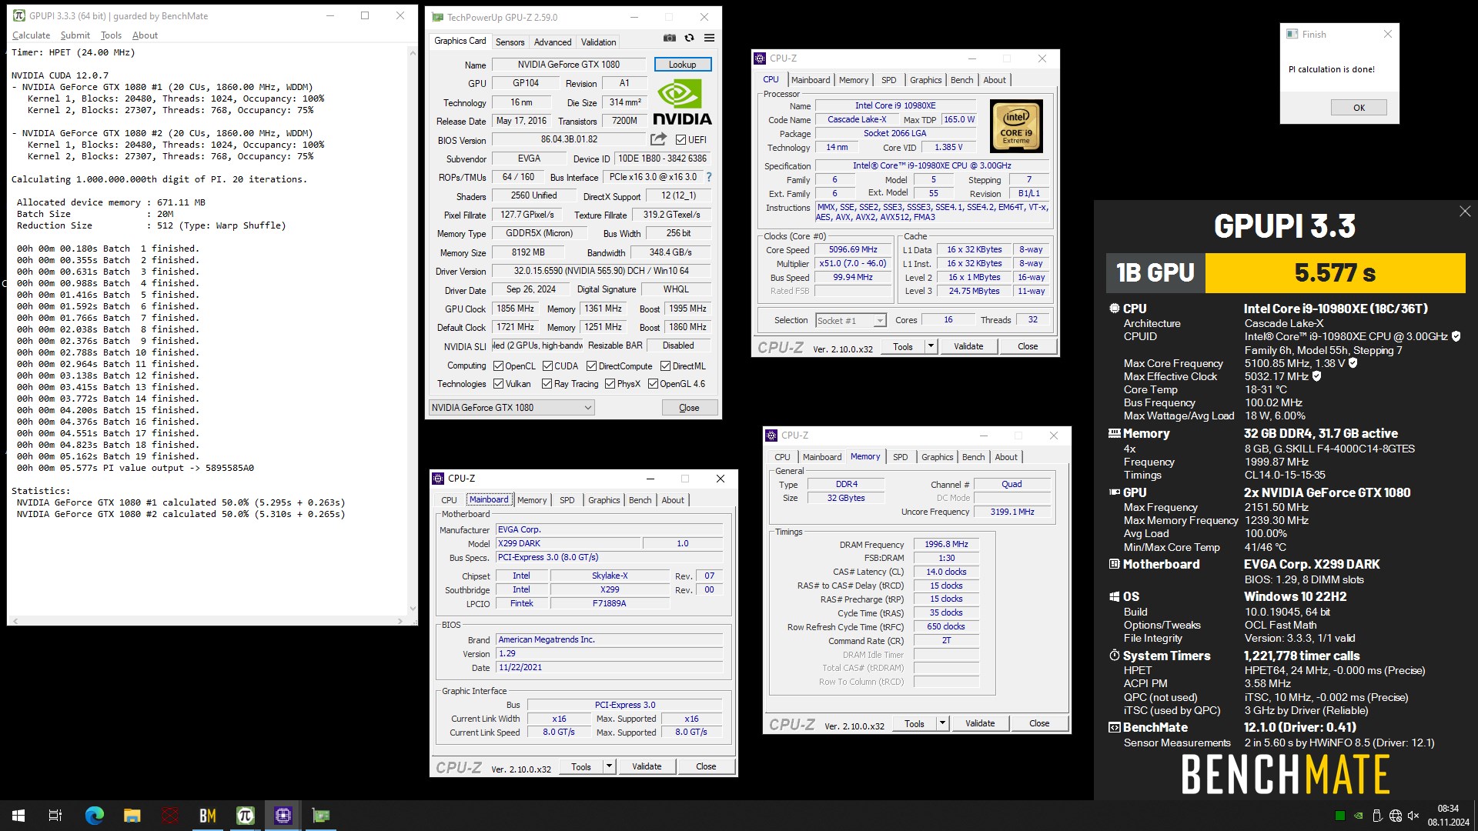Click red icon on taskbar

pyautogui.click(x=170, y=816)
